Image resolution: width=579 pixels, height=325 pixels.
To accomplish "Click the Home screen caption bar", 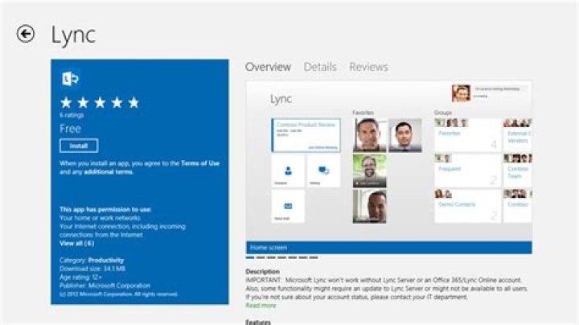I will pyautogui.click(x=389, y=248).
